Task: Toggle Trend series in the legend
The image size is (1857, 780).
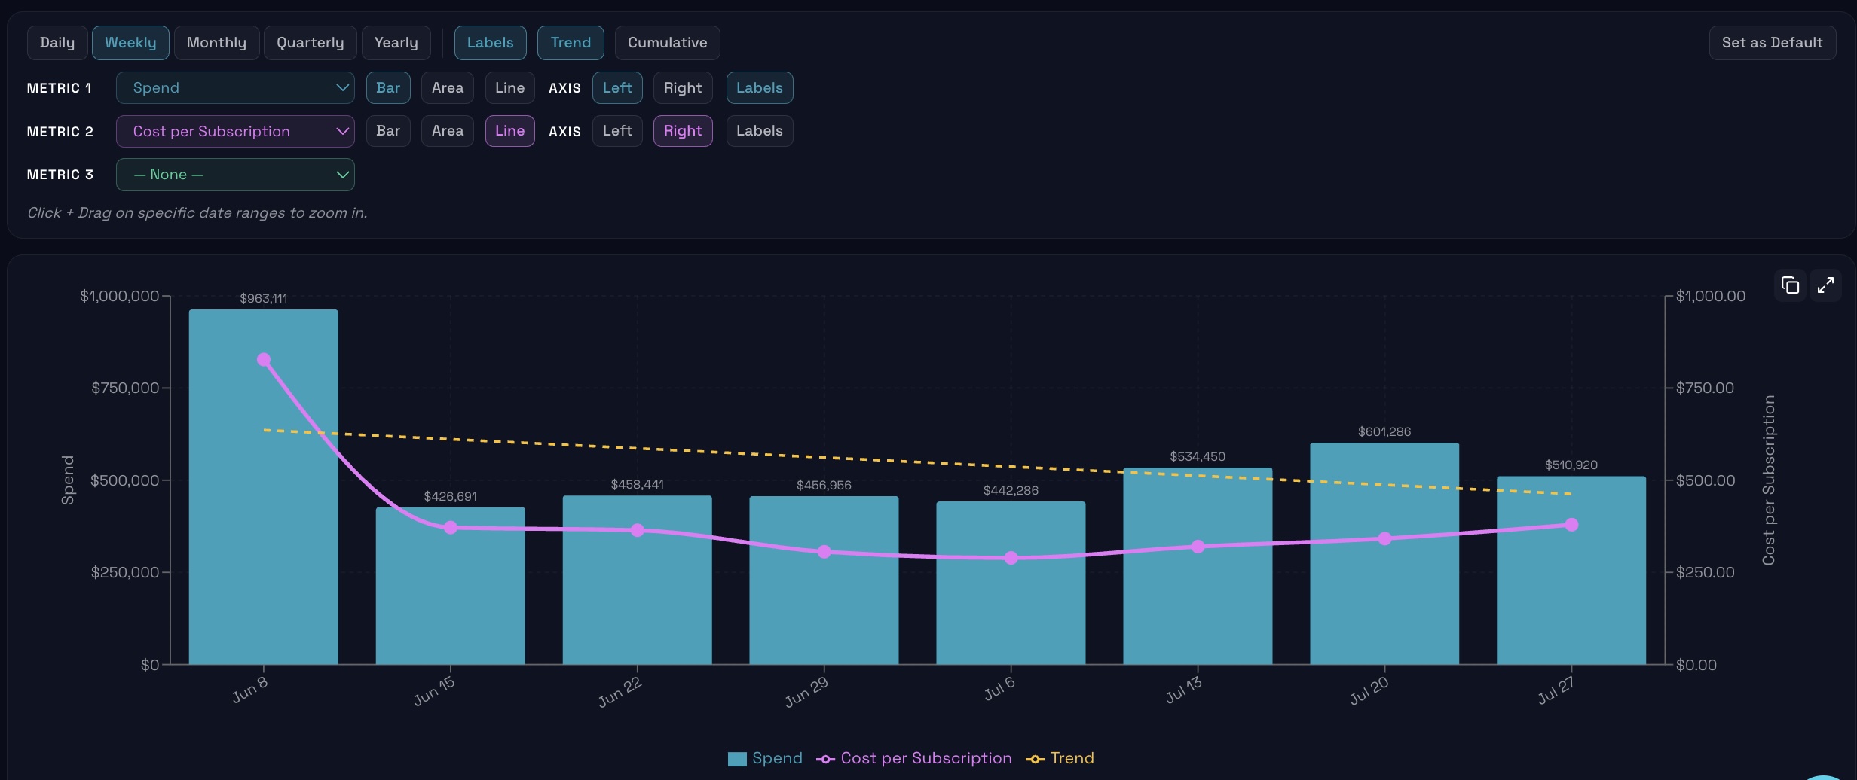Action: (x=1060, y=759)
